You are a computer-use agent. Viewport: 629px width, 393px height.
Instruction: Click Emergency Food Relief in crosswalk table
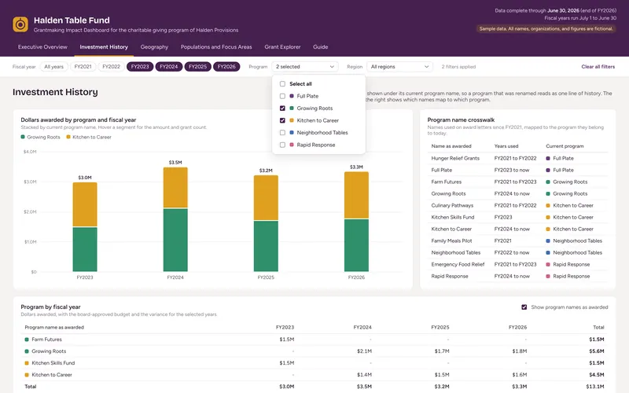458,265
